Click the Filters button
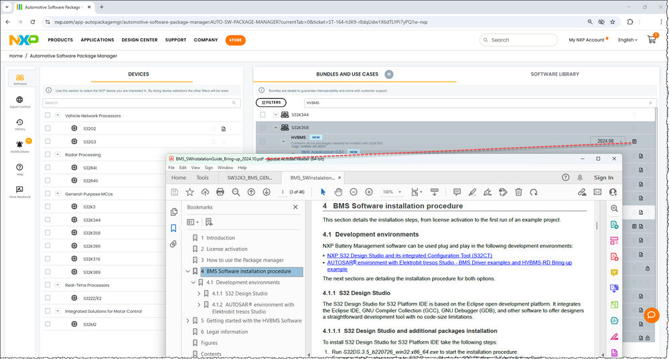Viewport: 669px width, 359px height. coord(271,103)
